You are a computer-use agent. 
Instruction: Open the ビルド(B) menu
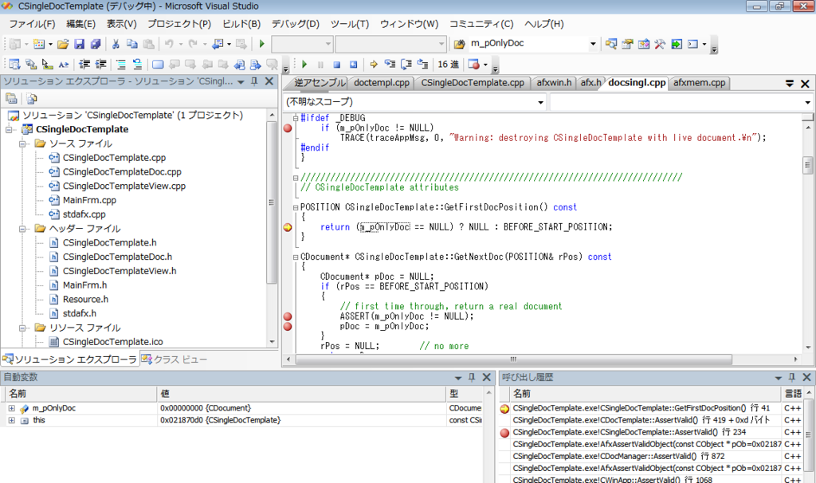coord(241,24)
